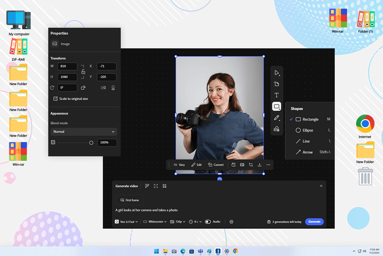The height and width of the screenshot is (256, 383).
Task: Select Ellipse from Shapes menu
Action: click(x=310, y=130)
